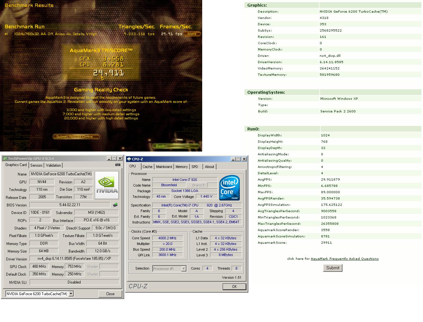
Task: Click the Bus Speed value 200.0 MHz
Action: coord(167,249)
